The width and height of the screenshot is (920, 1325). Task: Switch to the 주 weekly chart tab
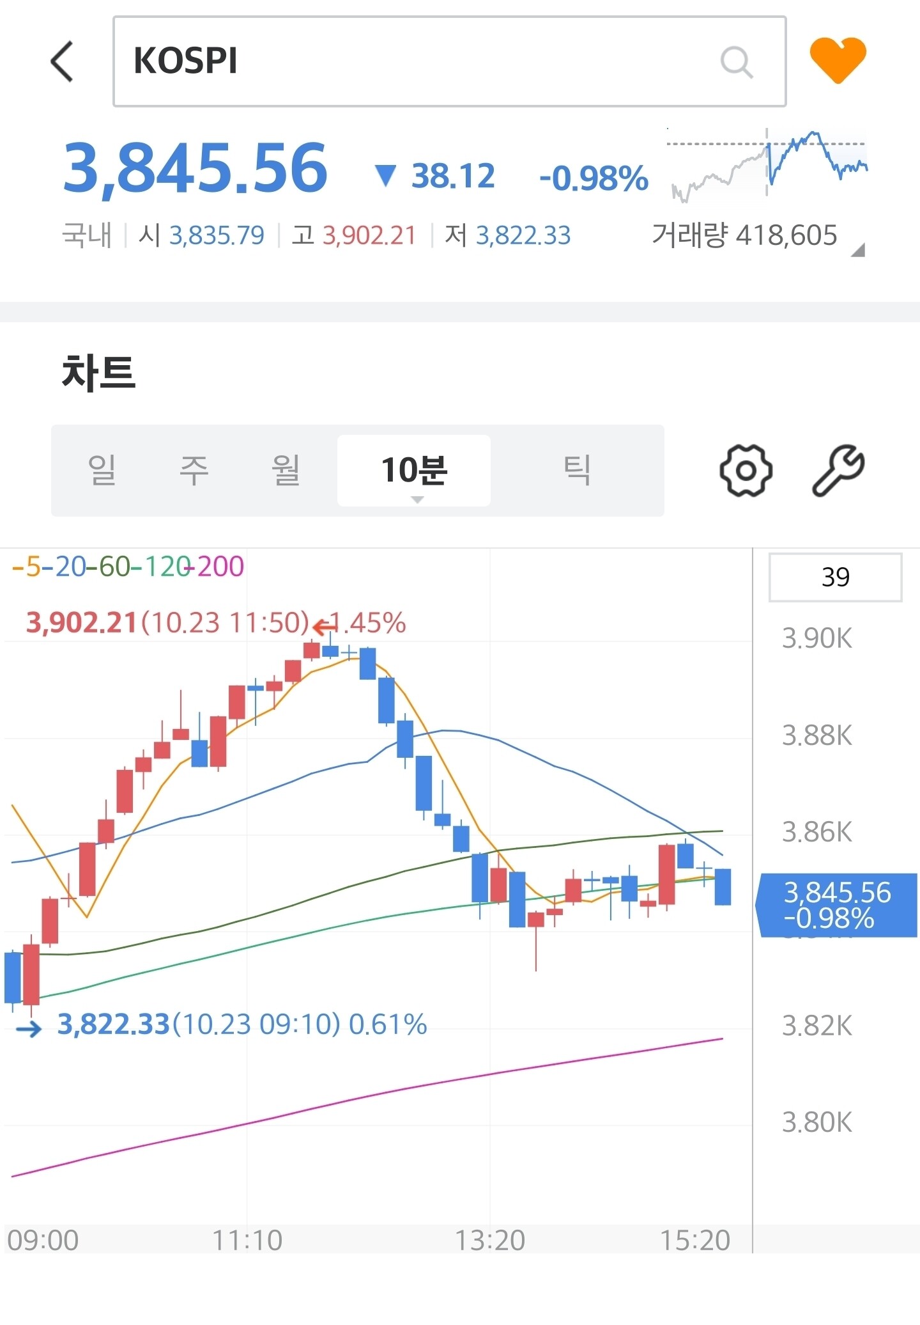194,470
